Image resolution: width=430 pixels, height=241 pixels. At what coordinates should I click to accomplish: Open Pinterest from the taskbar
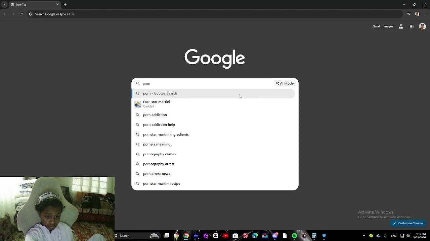[245, 236]
